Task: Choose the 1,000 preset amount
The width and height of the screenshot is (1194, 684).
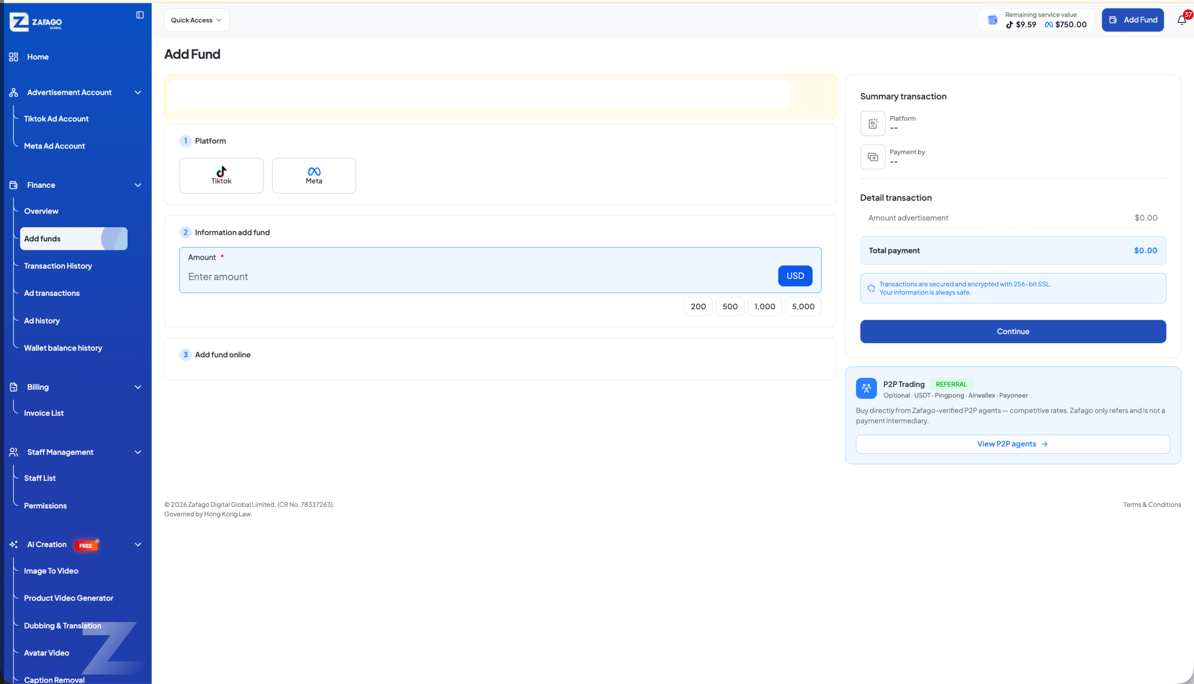Action: tap(764, 306)
